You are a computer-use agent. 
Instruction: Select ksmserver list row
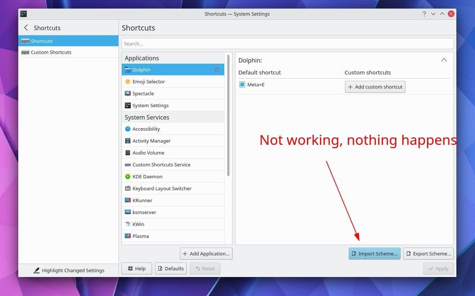[x=173, y=212]
